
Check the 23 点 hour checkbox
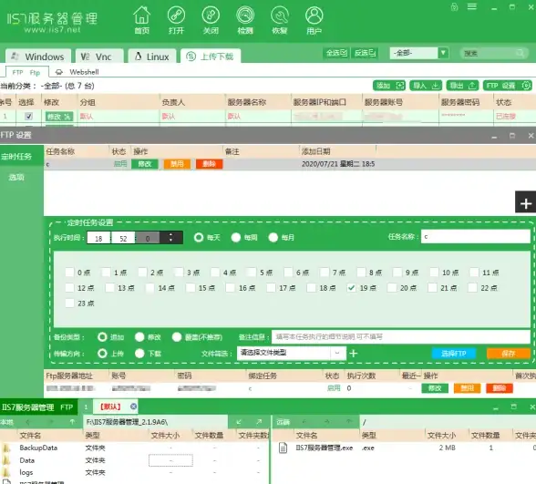pyautogui.click(x=69, y=303)
